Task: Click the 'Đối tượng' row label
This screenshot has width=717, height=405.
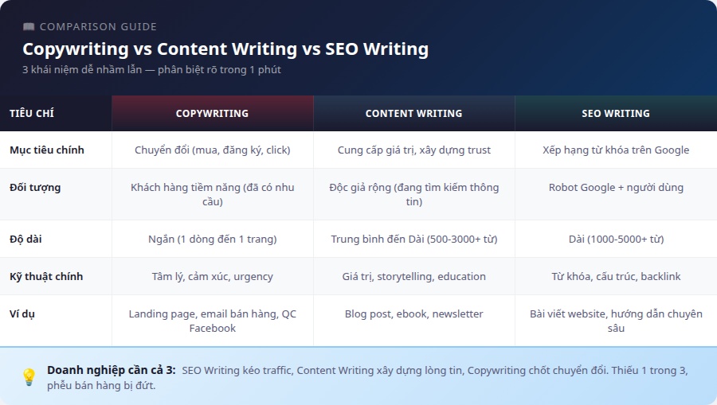Action: 35,187
